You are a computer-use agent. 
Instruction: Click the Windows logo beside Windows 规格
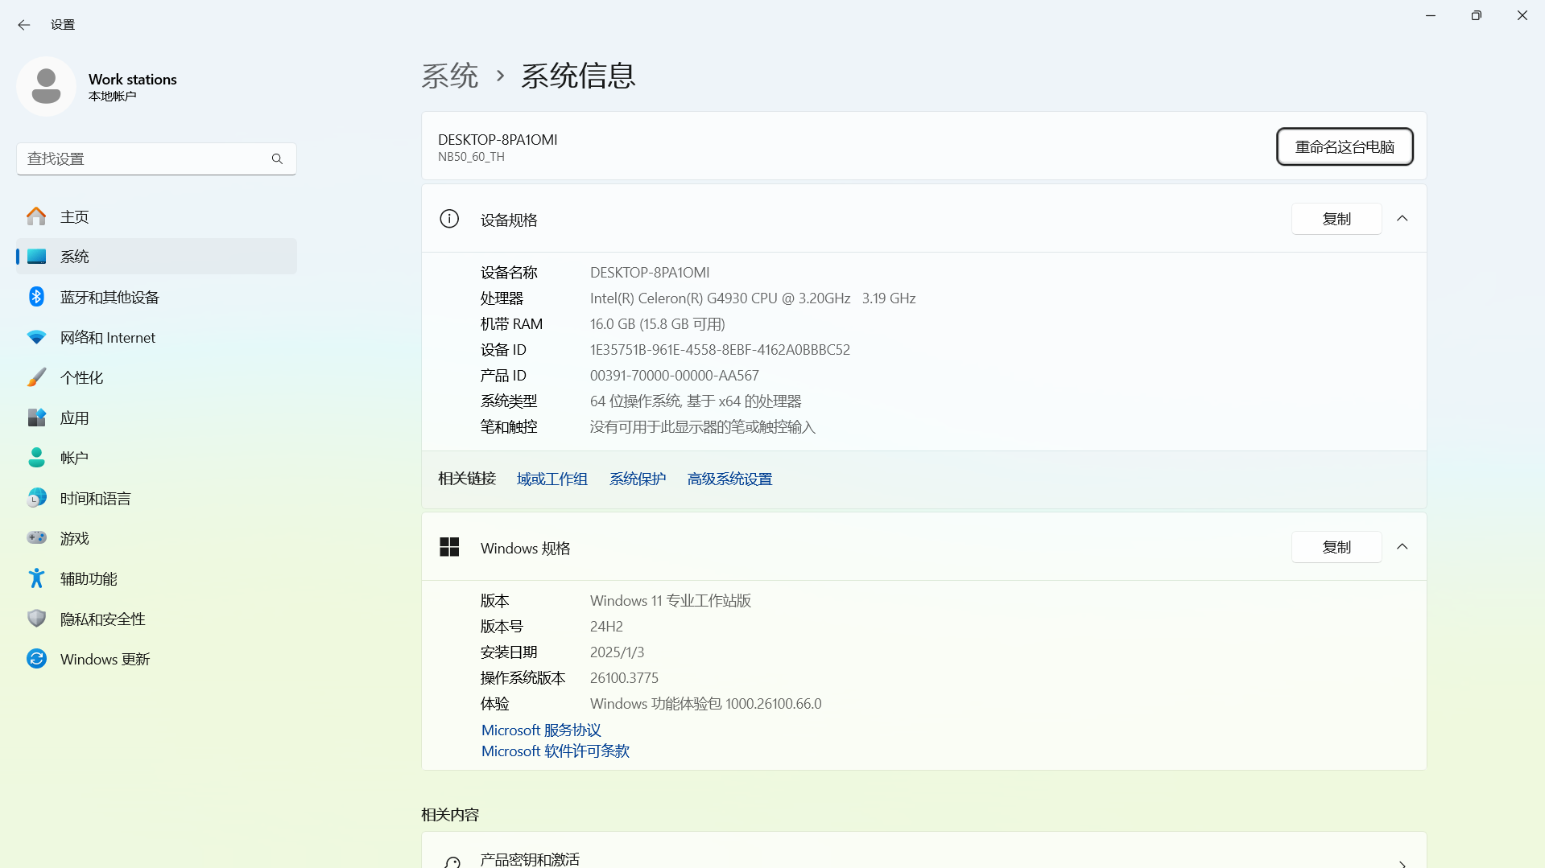pyautogui.click(x=449, y=547)
